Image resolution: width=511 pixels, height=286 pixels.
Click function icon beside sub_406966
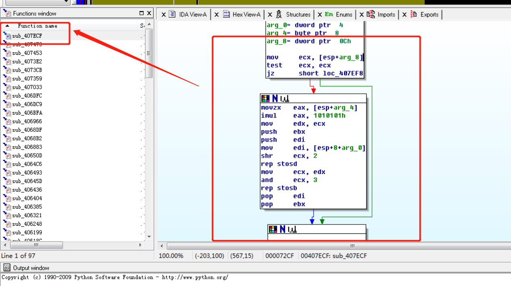pyautogui.click(x=7, y=121)
